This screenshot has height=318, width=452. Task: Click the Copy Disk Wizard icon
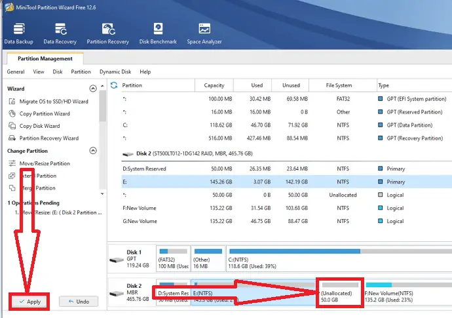point(12,126)
